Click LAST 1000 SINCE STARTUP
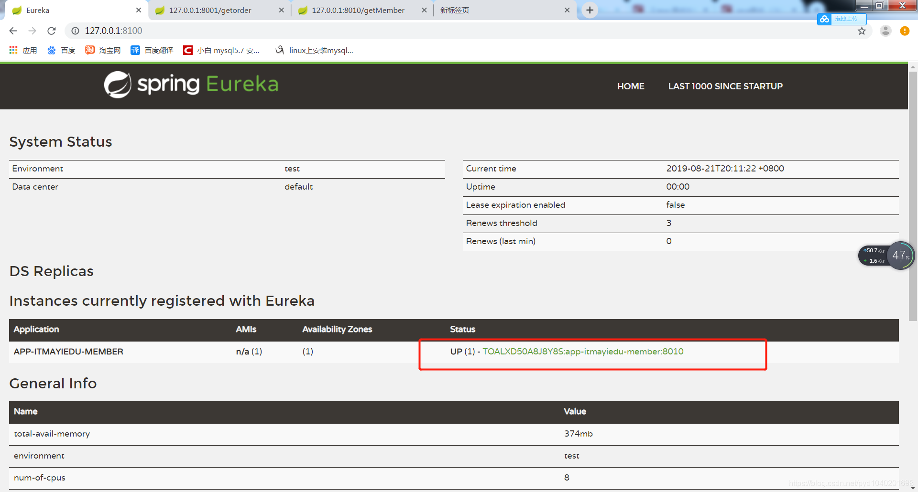Screen dimensions: 918x492 [725, 86]
